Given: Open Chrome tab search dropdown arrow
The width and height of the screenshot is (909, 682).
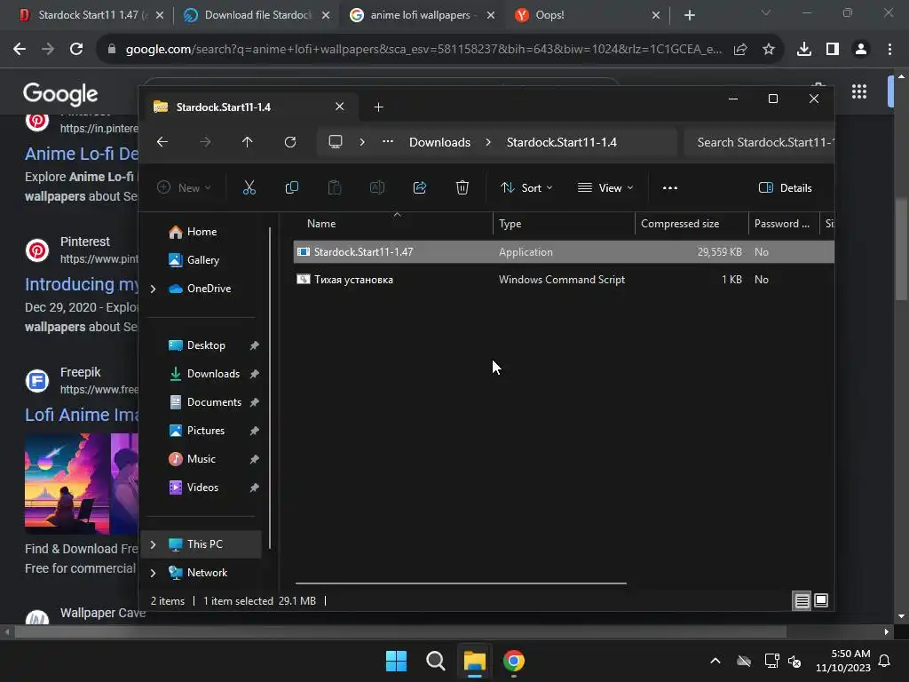Looking at the screenshot, I should point(766,12).
